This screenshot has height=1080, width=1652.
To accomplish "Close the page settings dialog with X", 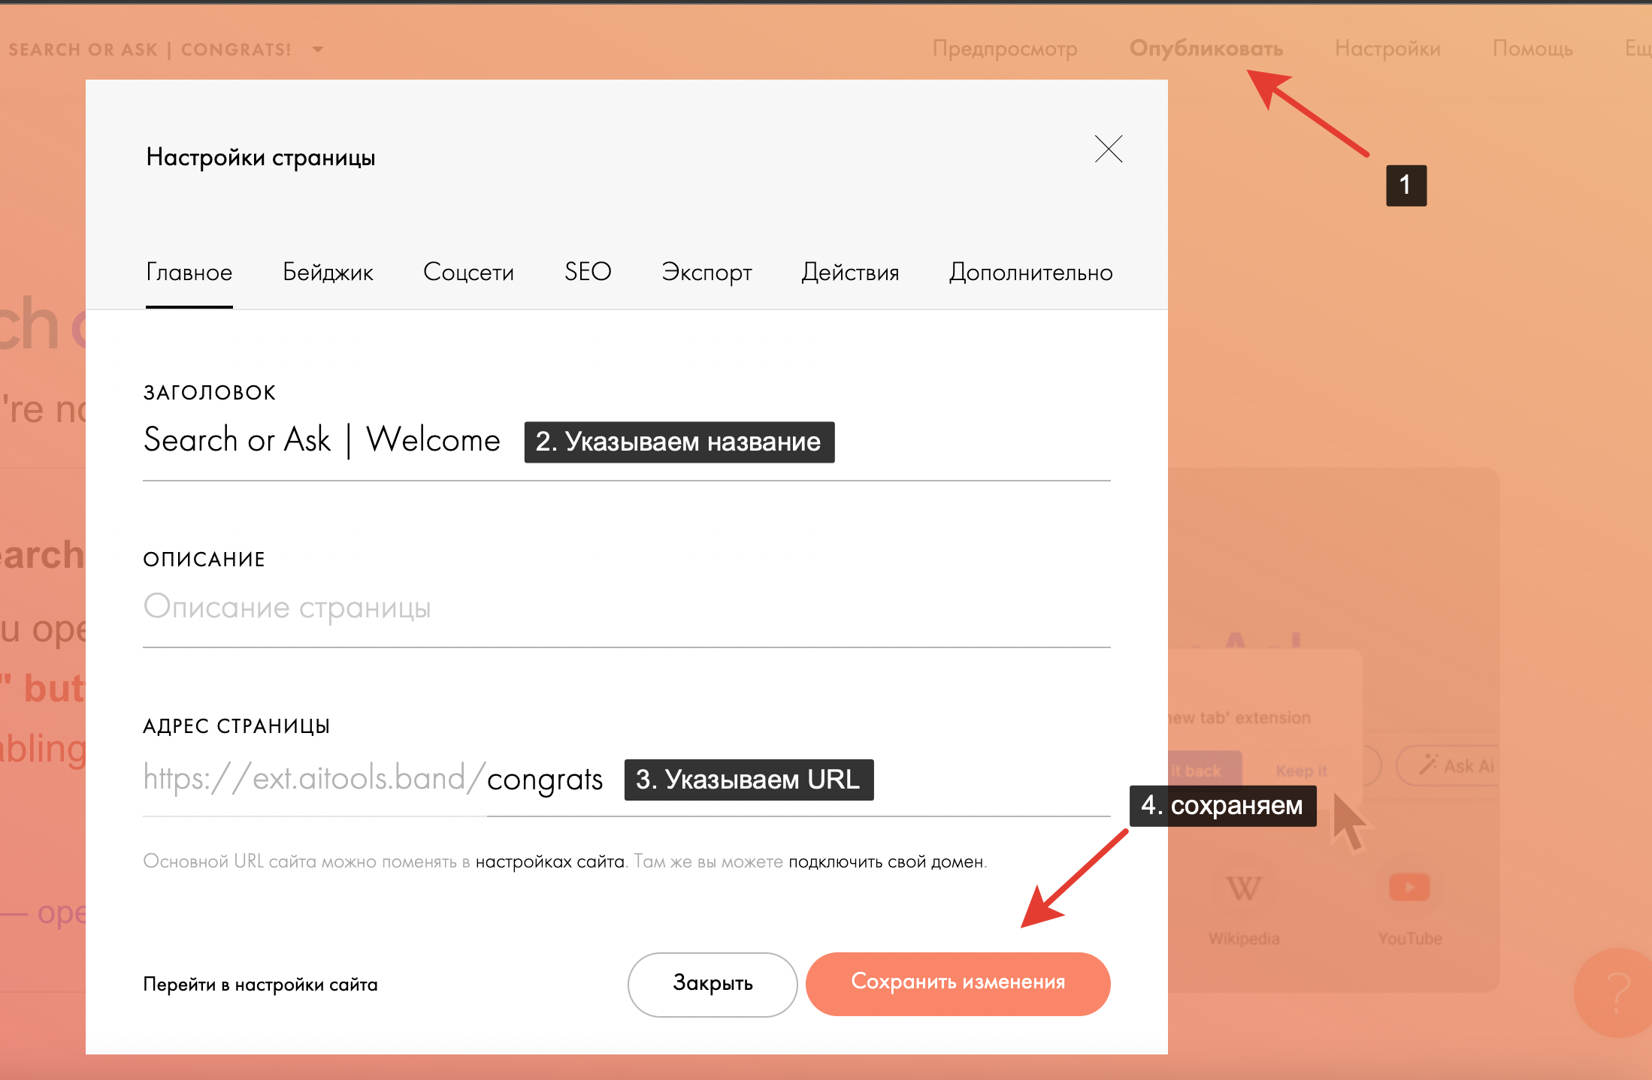I will coord(1108,149).
